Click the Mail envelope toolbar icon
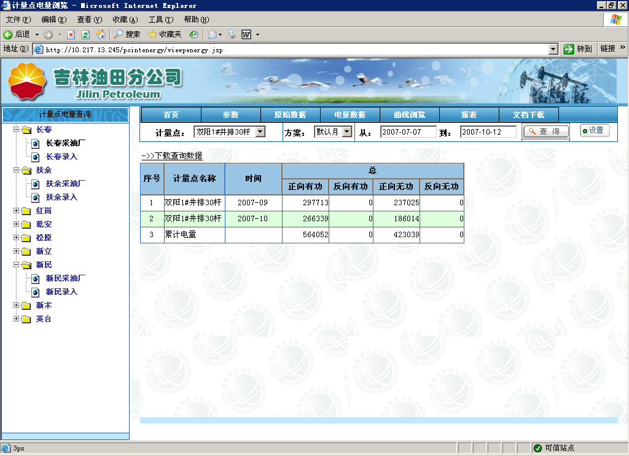This screenshot has height=456, width=629. pyautogui.click(x=212, y=34)
